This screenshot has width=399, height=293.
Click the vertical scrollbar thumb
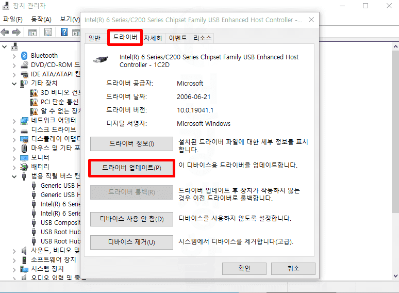coord(395,132)
